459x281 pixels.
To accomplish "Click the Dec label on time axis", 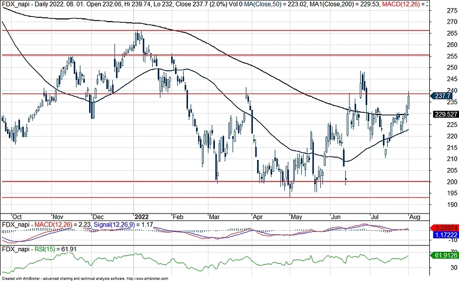I will click(x=98, y=217).
